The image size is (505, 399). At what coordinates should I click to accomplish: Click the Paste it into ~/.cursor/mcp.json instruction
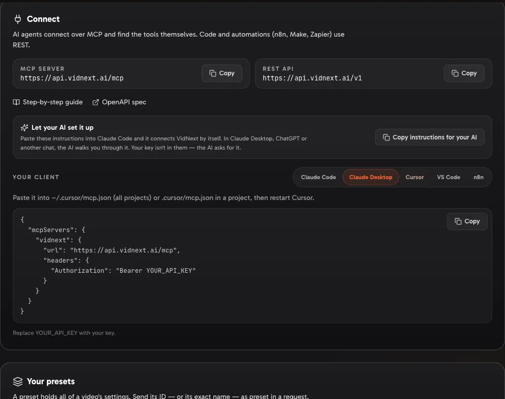coord(163,198)
